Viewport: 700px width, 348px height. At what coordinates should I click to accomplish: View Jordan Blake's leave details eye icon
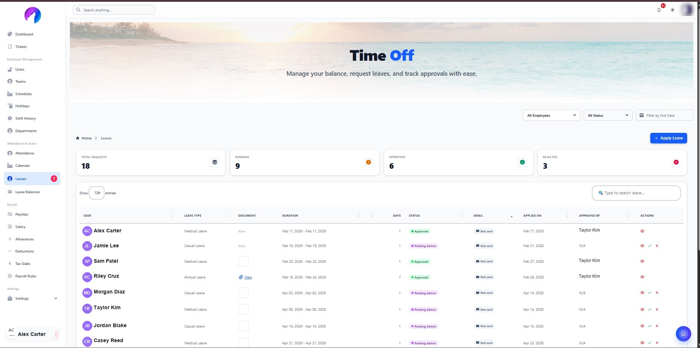(642, 326)
